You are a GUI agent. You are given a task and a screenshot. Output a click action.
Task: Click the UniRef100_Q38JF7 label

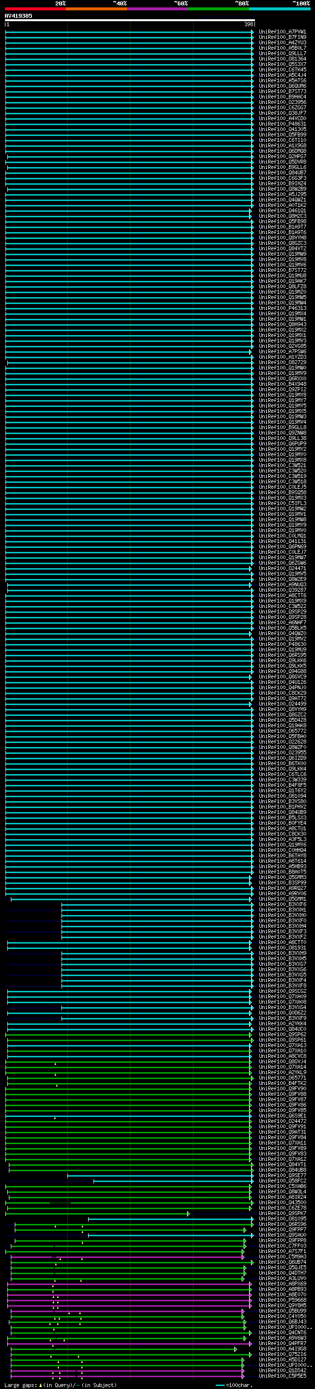[282, 113]
